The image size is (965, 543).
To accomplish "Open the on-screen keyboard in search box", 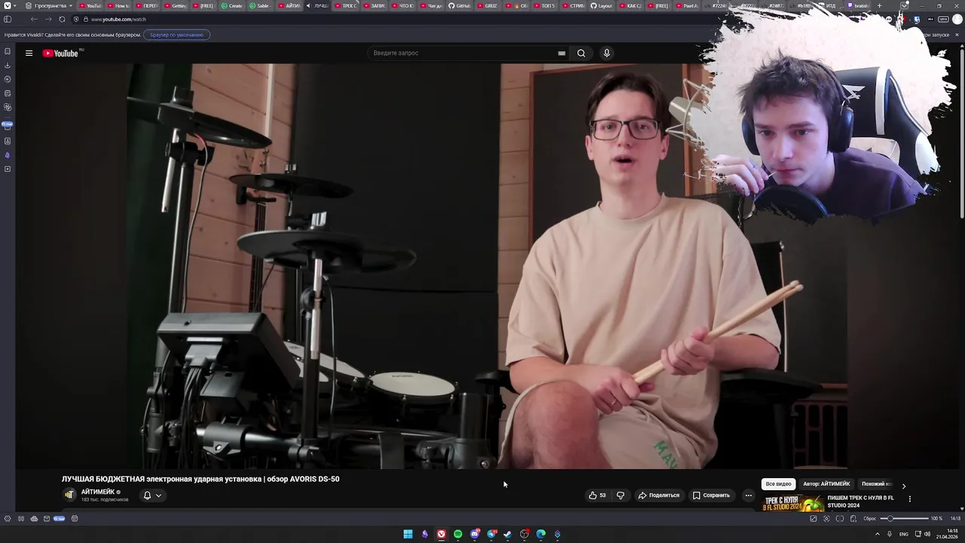I will click(x=561, y=53).
